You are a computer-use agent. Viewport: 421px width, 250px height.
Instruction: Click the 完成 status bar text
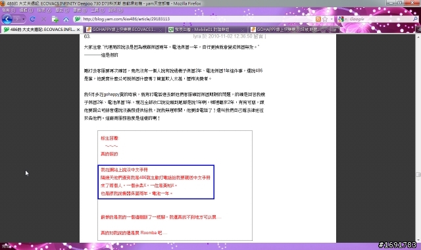coord(5,246)
